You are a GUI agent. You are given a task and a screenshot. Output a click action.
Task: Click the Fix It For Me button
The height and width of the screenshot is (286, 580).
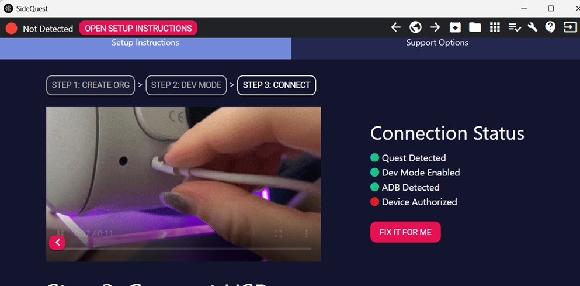(x=405, y=232)
